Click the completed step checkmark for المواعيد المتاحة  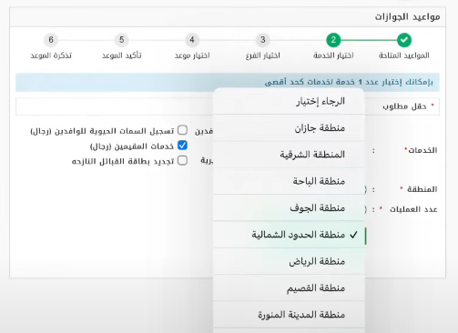(404, 40)
